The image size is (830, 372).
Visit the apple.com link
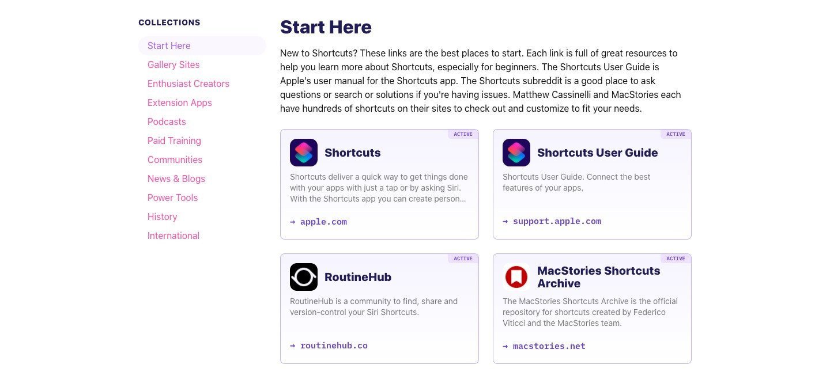point(323,221)
